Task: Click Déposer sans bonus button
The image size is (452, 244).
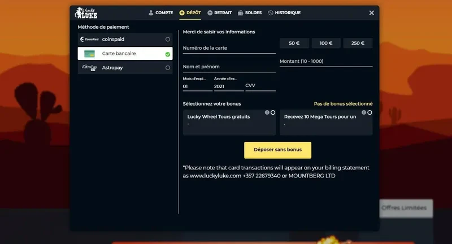Action: pyautogui.click(x=277, y=150)
